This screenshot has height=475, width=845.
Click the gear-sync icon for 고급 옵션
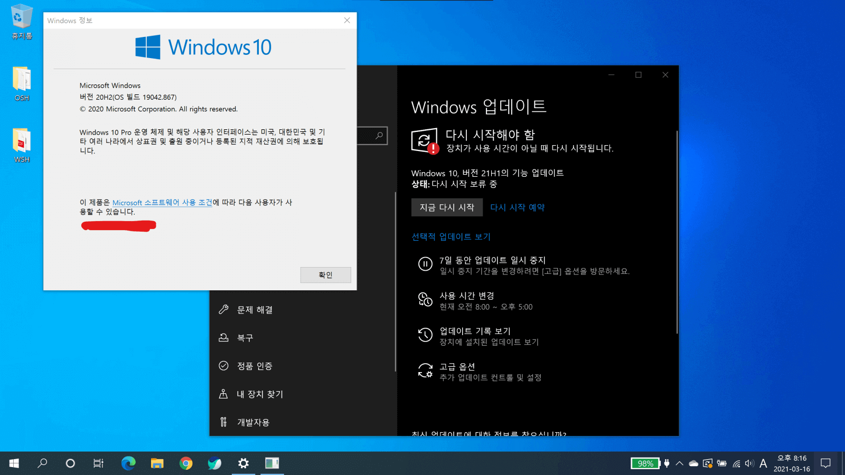[x=425, y=370]
